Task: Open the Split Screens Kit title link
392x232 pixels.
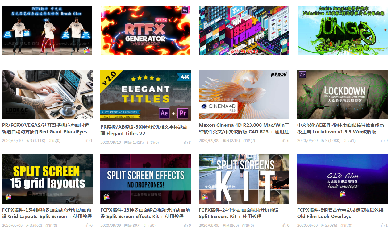Action: coord(239,213)
